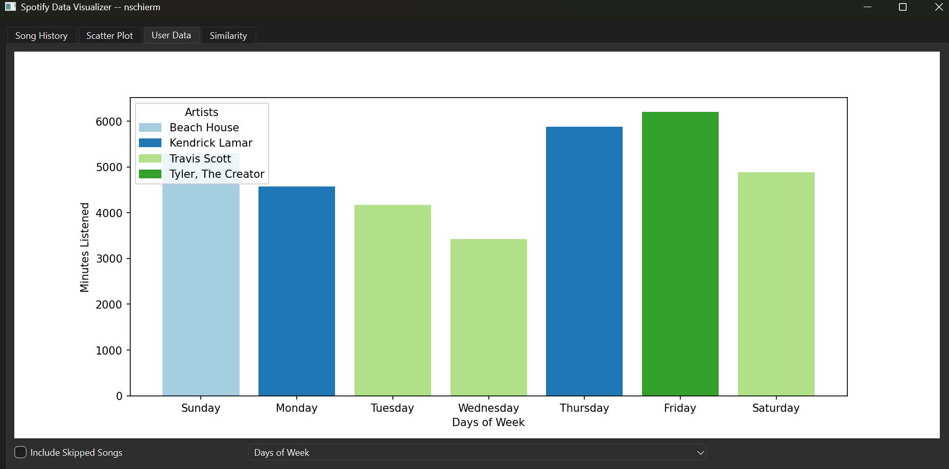Click the Friday bar in the chart
Viewport: 949px width, 469px height.
tap(680, 254)
